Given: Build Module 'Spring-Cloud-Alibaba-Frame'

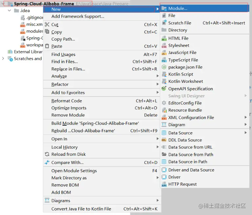Looking at the screenshot, I should point(102,123).
